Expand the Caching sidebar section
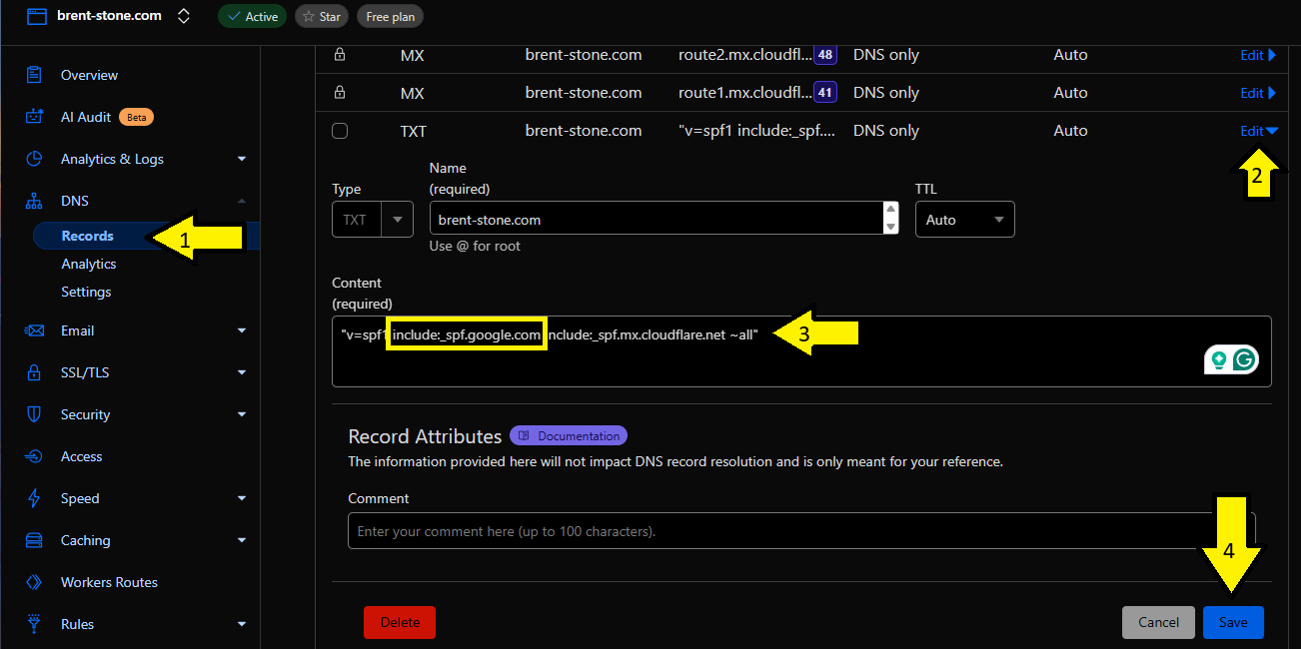Viewport: 1301px width, 649px height. [x=241, y=540]
